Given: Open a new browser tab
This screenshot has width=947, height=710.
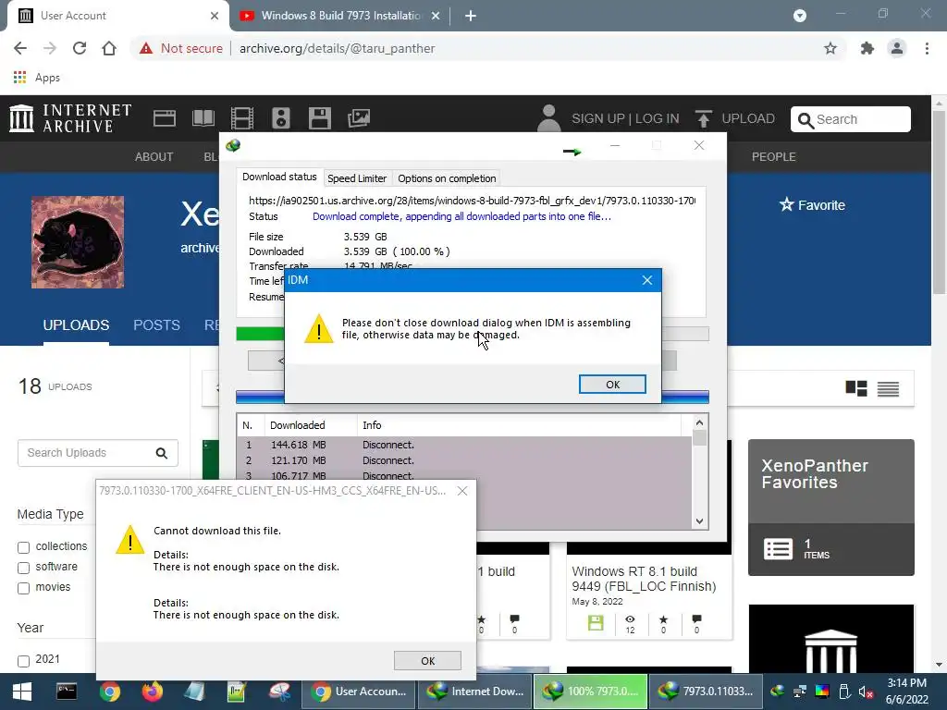Looking at the screenshot, I should click(x=471, y=16).
